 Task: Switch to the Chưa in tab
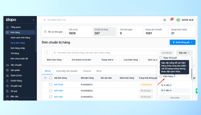click(x=87, y=71)
